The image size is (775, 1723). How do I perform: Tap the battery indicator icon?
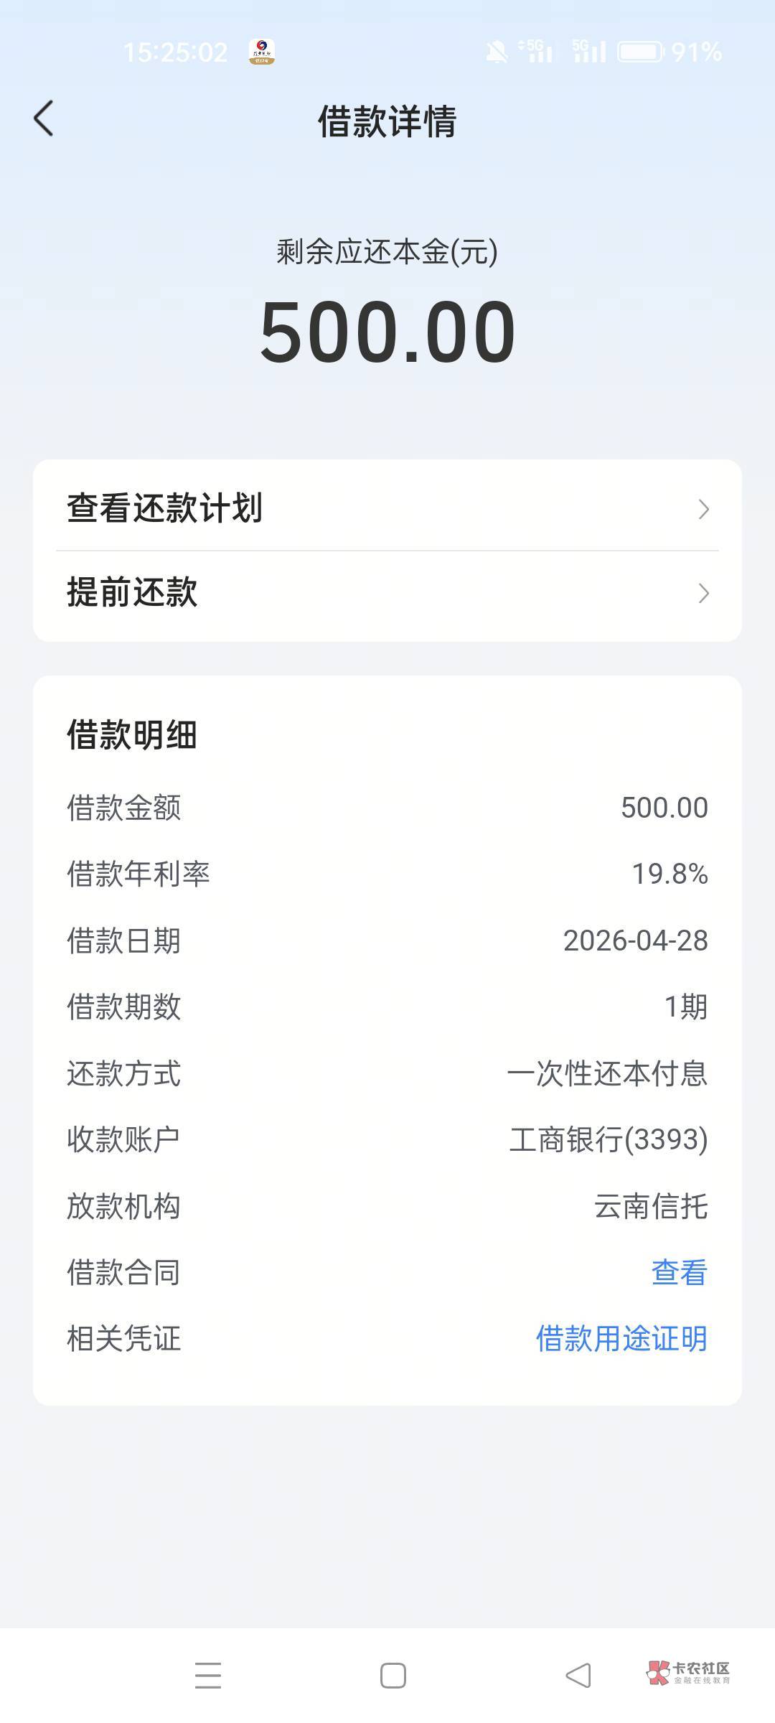coord(640,52)
